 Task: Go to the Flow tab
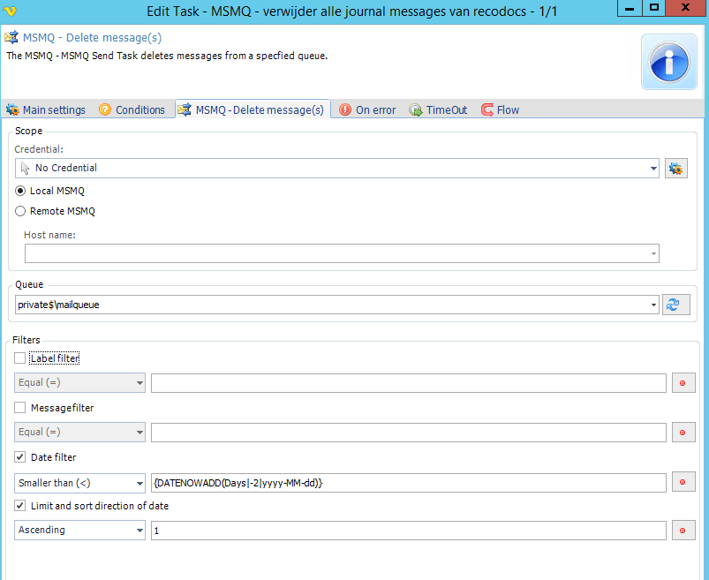pos(500,110)
